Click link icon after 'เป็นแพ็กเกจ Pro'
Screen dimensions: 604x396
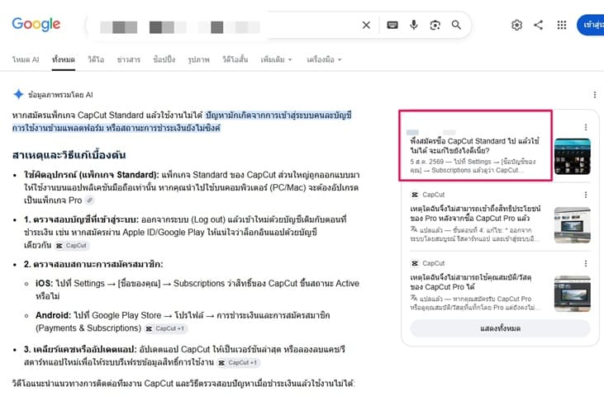pos(89,200)
